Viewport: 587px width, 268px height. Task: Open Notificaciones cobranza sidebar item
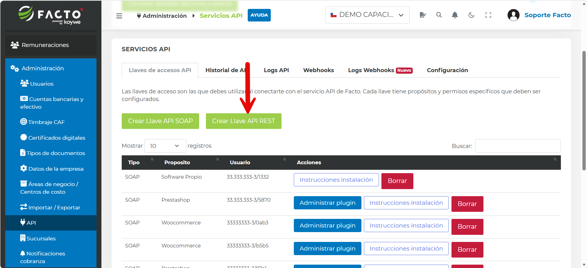click(x=43, y=257)
